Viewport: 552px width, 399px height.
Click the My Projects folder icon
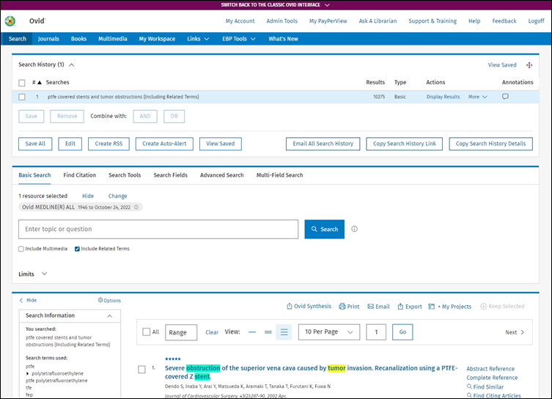[431, 307]
